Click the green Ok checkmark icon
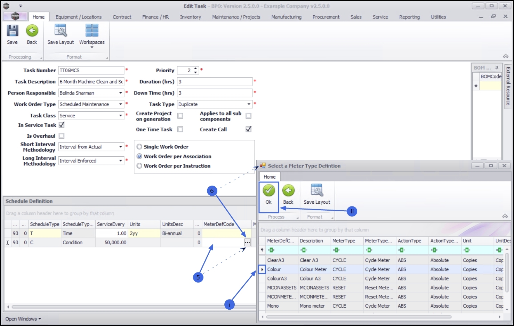 [269, 190]
